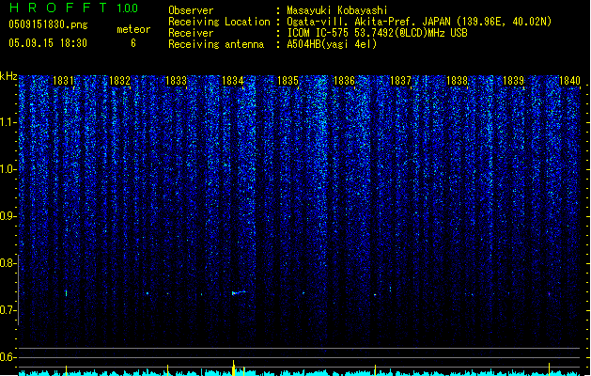Click the meteor count value 6
The image size is (591, 376).
click(x=133, y=43)
